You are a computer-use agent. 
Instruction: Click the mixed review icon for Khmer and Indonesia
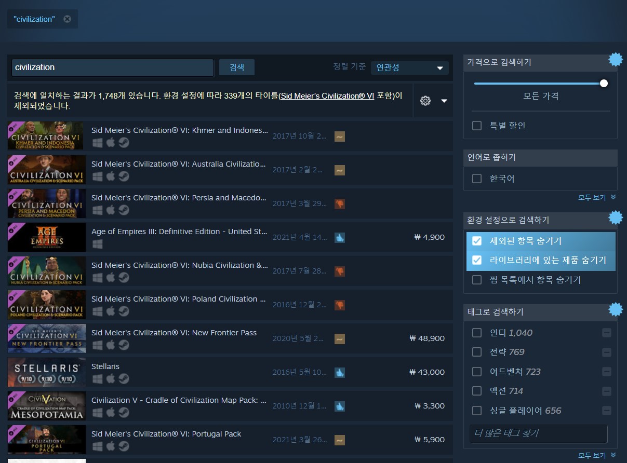click(x=339, y=137)
